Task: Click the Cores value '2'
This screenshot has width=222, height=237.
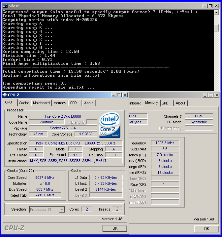Action: (87, 209)
